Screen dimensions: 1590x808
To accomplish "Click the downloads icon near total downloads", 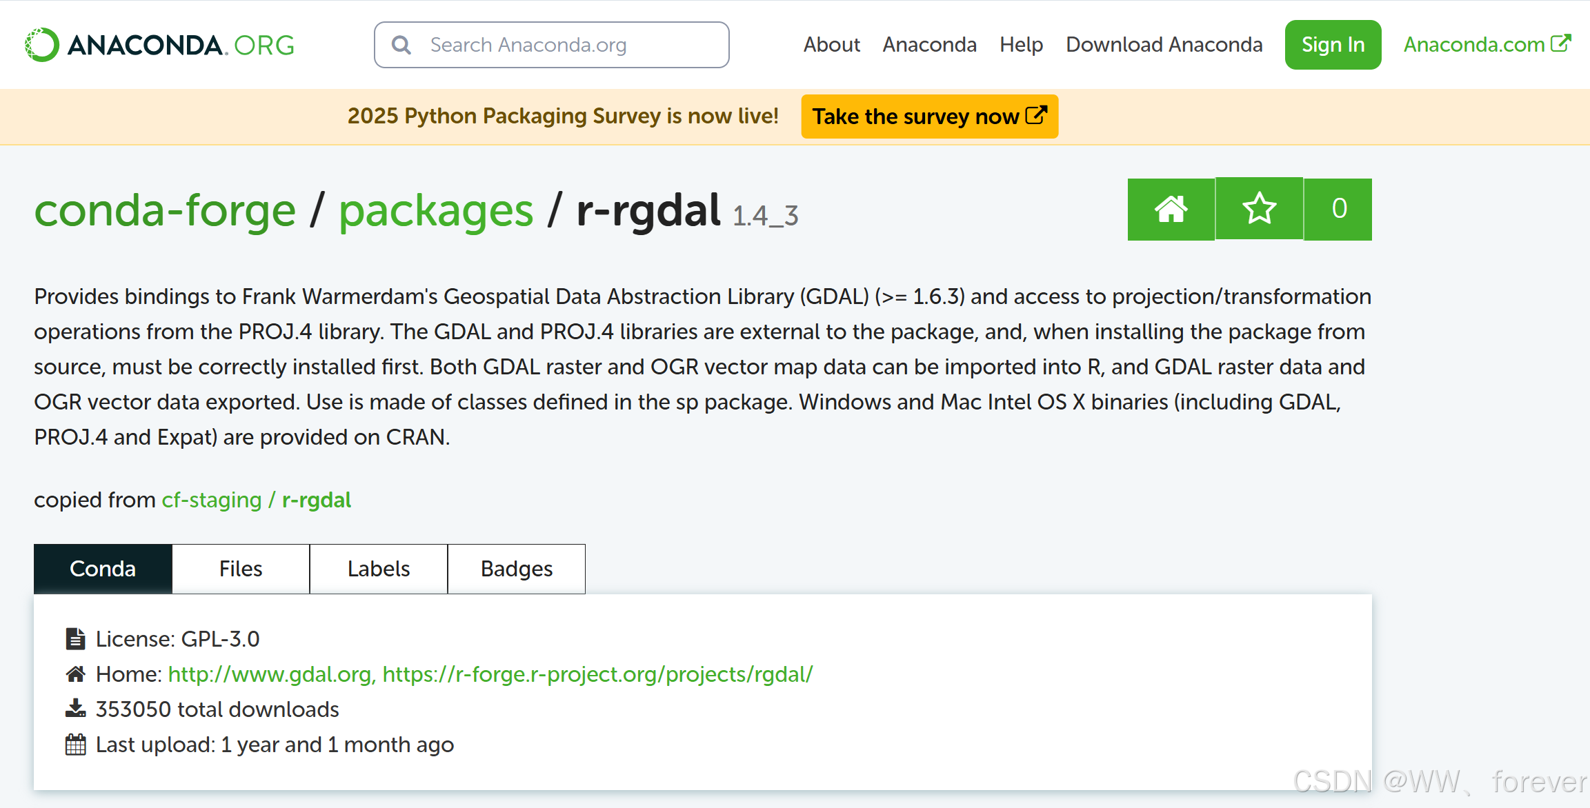I will point(75,709).
